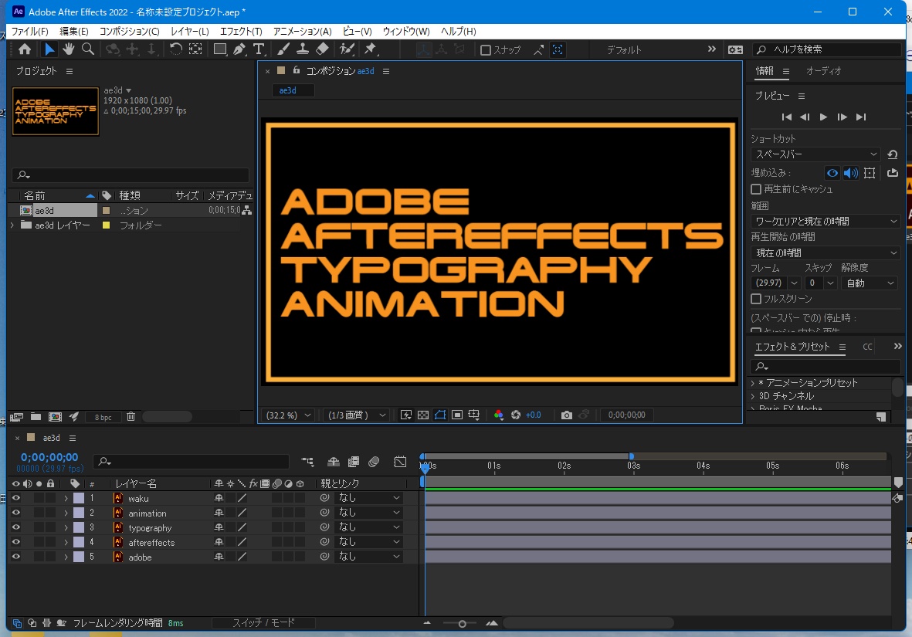Open the コンポジション(C) menu

tap(129, 32)
